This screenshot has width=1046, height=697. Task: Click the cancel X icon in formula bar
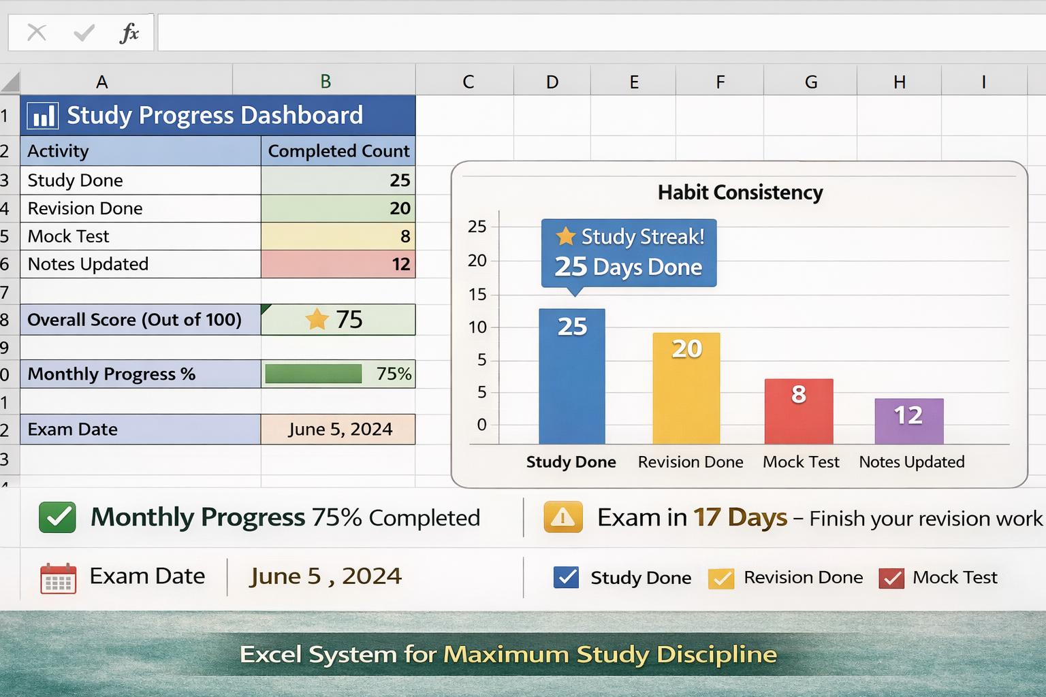tap(37, 32)
